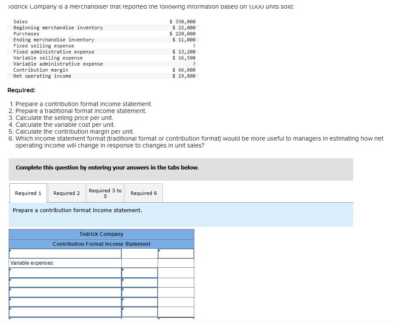The height and width of the screenshot is (326, 393).
Task: Click the Variable expenses row label cell
Action: (65, 263)
